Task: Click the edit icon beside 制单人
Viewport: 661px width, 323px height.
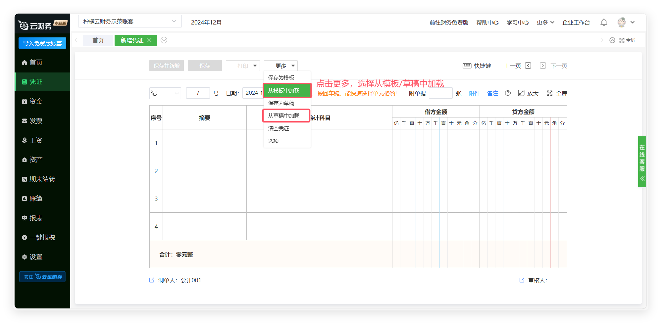Action: [152, 280]
